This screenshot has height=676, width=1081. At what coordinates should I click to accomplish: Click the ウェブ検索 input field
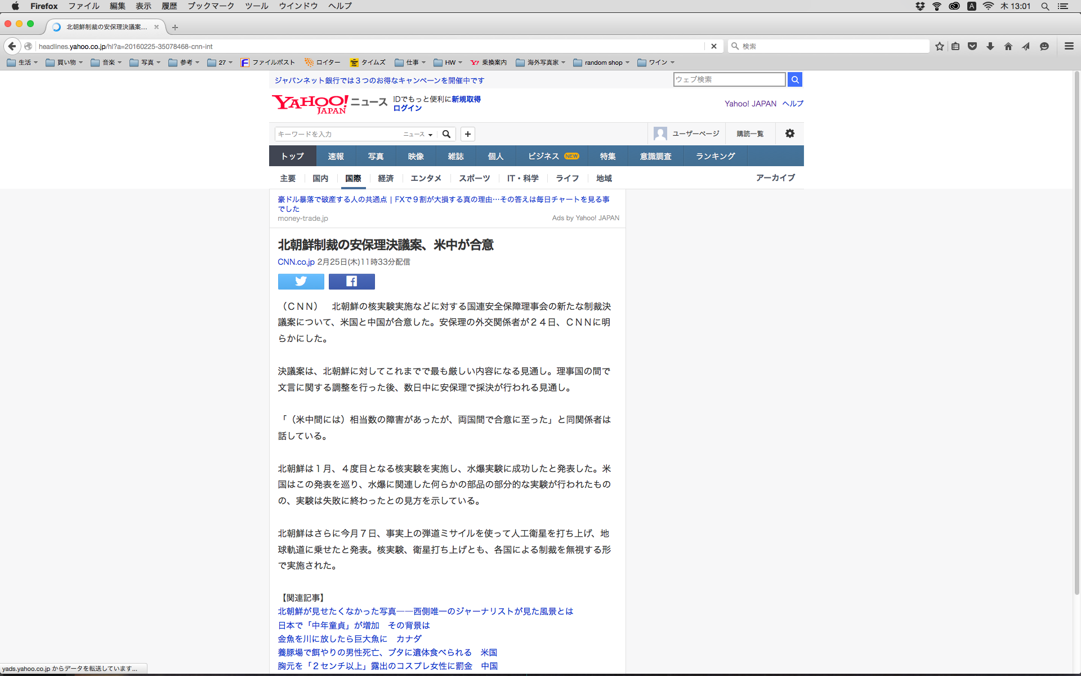pos(729,79)
